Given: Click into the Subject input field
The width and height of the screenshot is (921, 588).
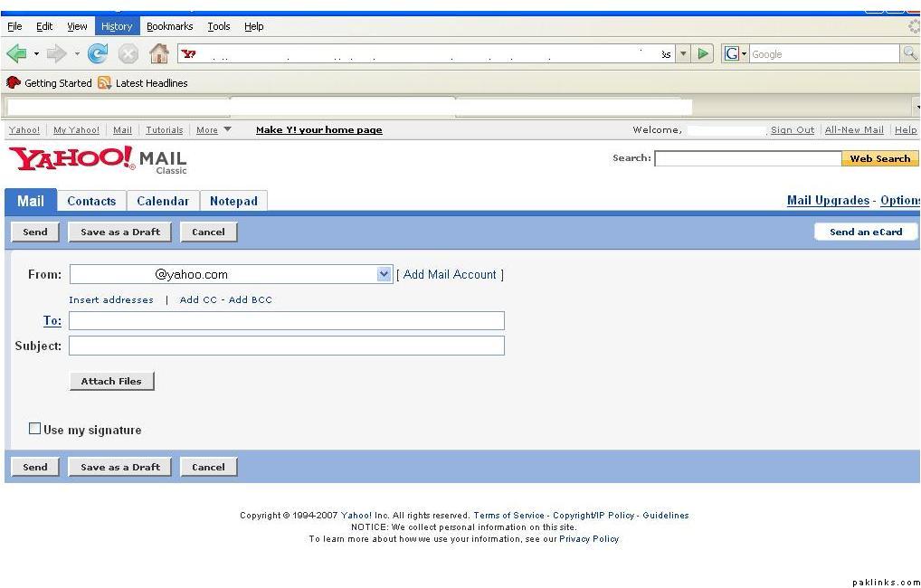Looking at the screenshot, I should (286, 346).
